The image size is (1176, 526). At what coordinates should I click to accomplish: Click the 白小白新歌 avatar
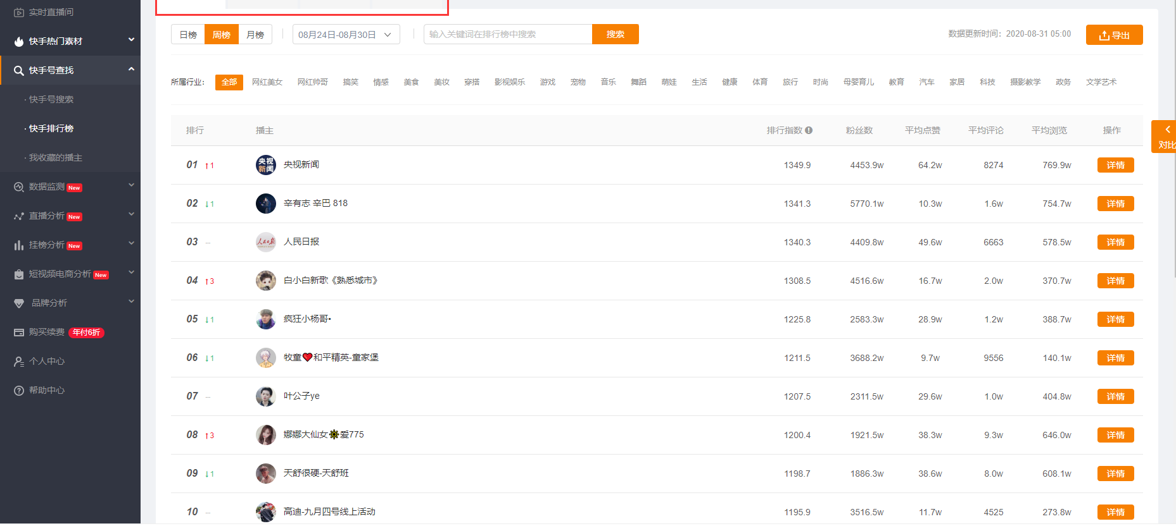click(x=266, y=281)
